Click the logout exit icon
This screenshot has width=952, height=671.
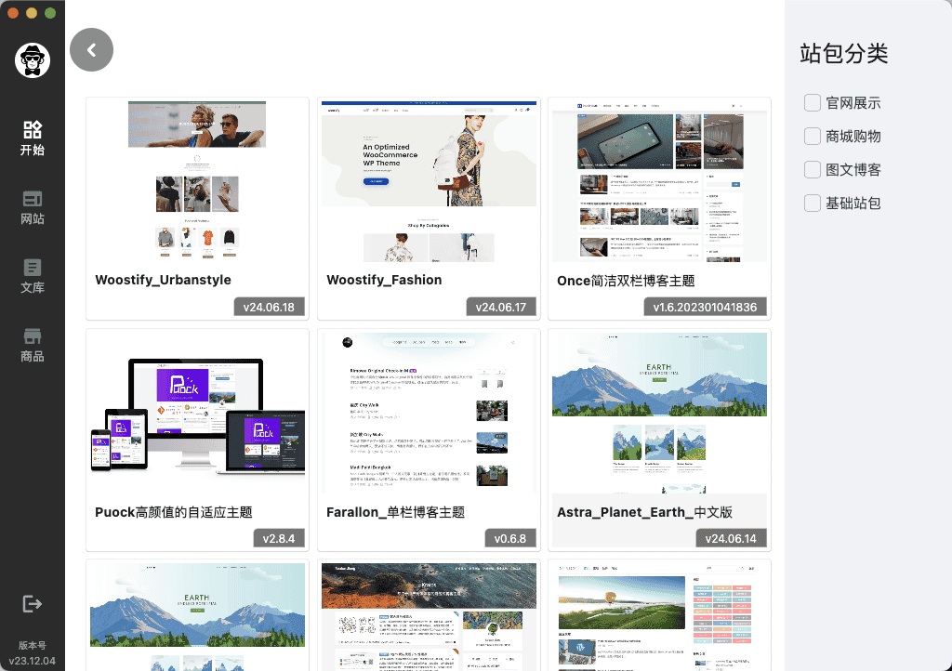(33, 604)
